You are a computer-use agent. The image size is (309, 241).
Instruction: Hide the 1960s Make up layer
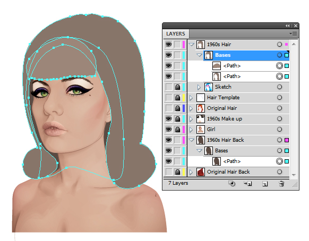(168, 119)
